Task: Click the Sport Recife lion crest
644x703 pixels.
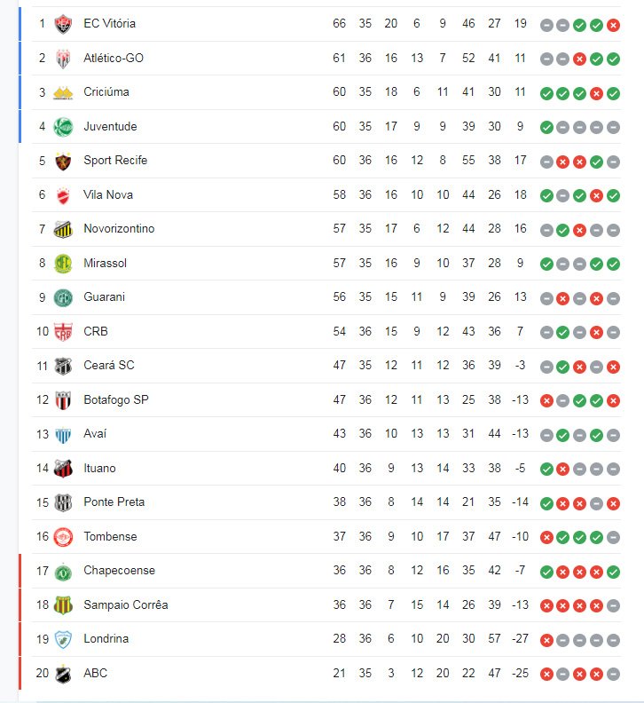Action: 63,161
